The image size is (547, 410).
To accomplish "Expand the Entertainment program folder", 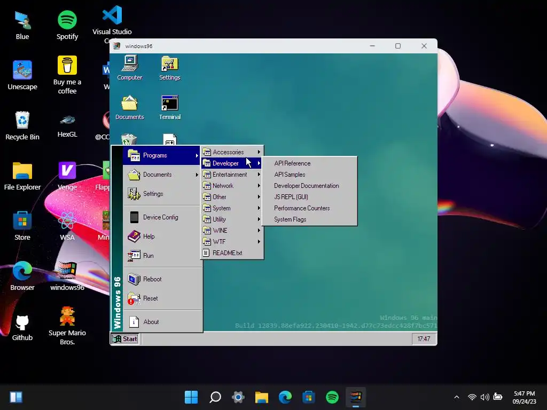I will coord(232,175).
